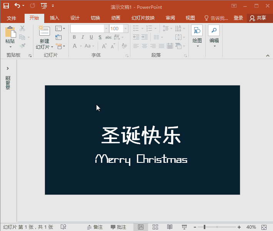Click the Share (共享) button

(x=258, y=18)
